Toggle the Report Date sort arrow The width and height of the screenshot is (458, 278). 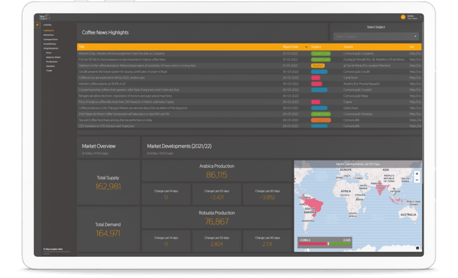pyautogui.click(x=307, y=47)
